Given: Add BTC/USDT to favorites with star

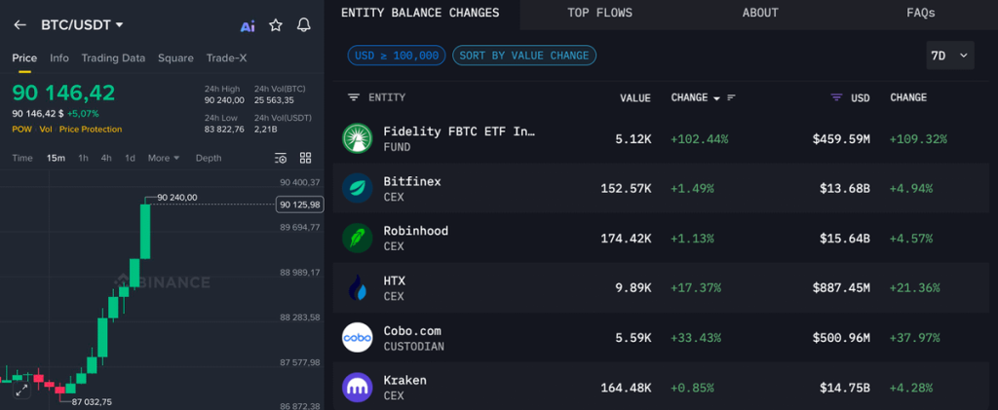Looking at the screenshot, I should click(276, 25).
